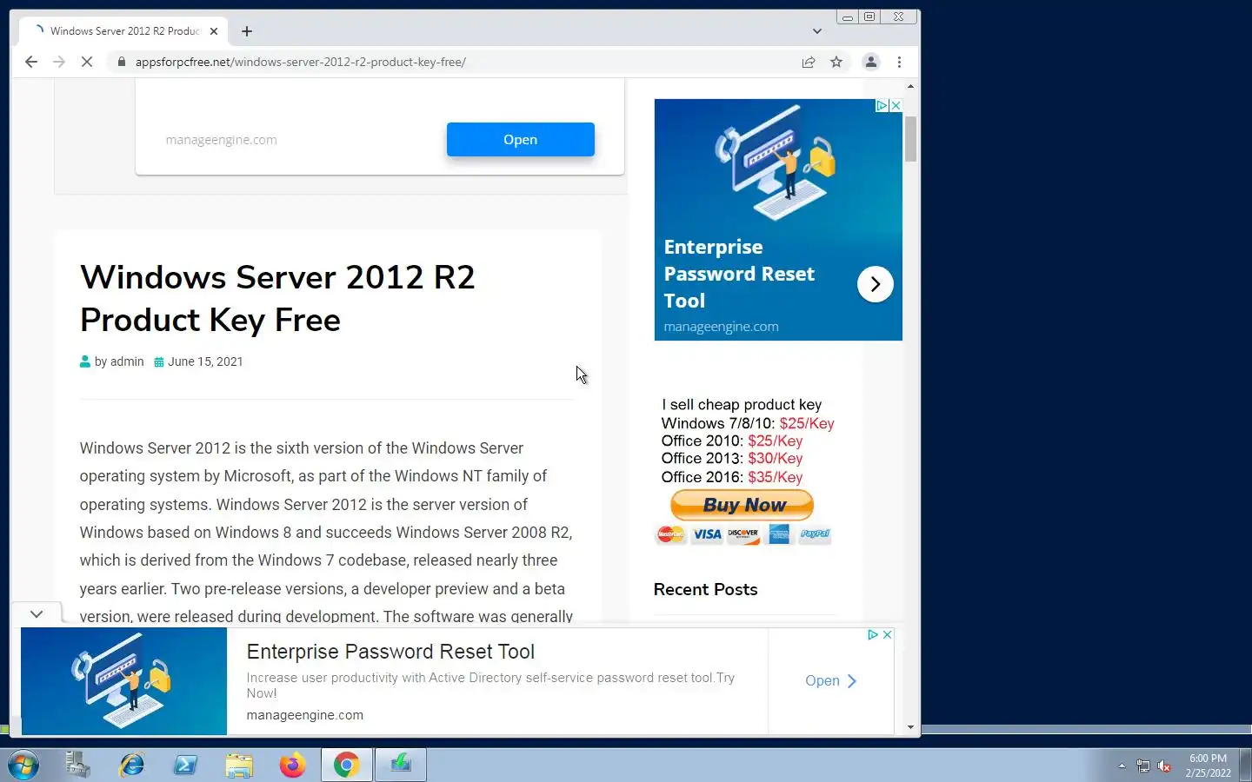Share this page icon
1252x782 pixels.
click(809, 62)
